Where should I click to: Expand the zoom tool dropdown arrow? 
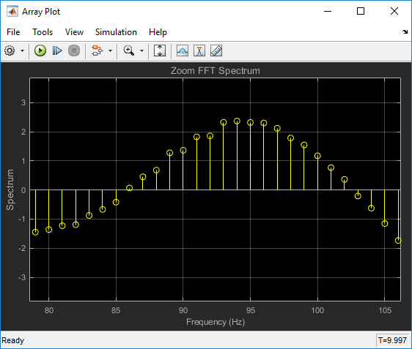(142, 50)
